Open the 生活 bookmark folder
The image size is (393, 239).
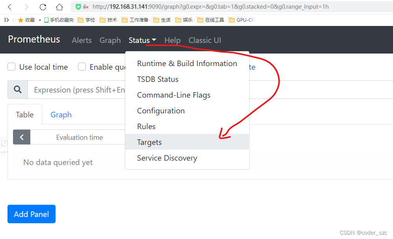(162, 20)
